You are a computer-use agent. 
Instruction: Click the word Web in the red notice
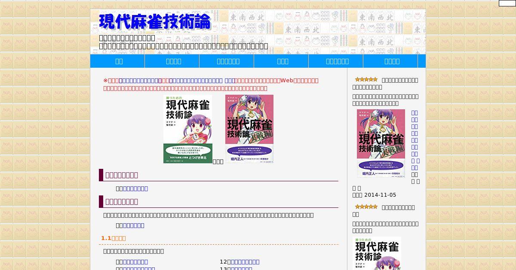coord(286,81)
